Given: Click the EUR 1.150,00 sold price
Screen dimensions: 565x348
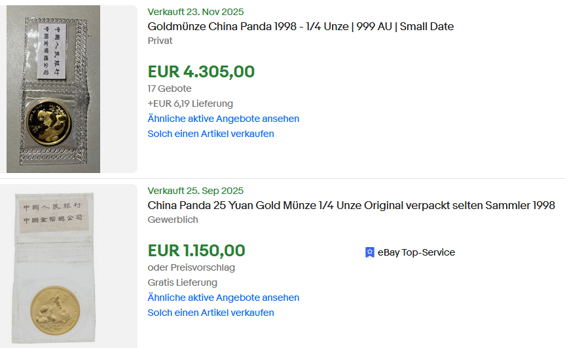Looking at the screenshot, I should (196, 250).
